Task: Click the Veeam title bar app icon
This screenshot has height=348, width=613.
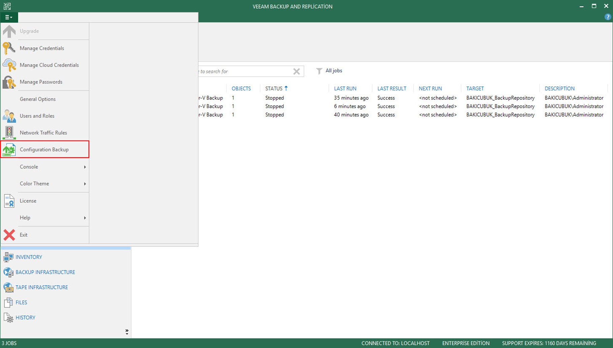Action: 7,6
